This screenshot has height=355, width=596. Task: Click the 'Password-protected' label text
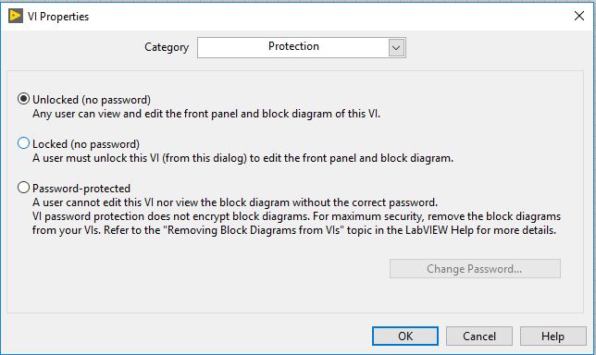point(81,189)
